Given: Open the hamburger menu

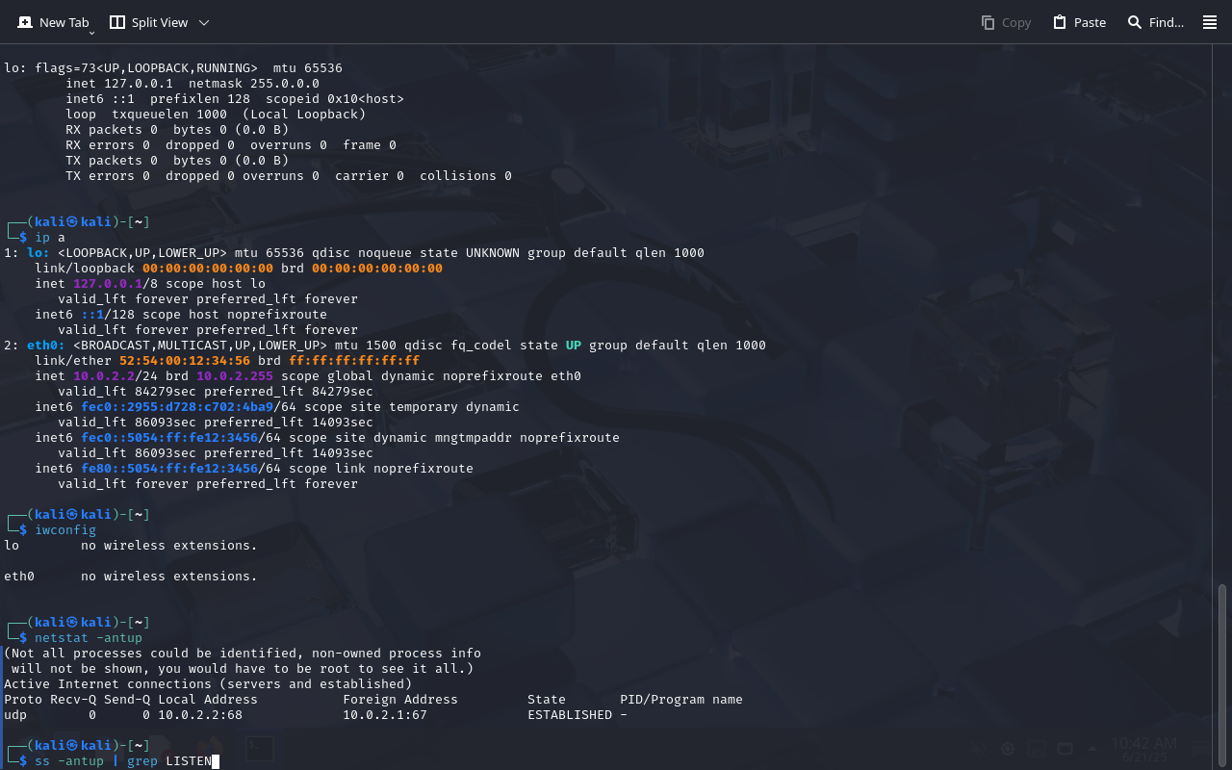Looking at the screenshot, I should (x=1210, y=22).
